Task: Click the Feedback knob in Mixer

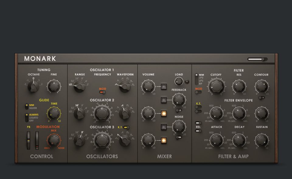Action: 179,100
